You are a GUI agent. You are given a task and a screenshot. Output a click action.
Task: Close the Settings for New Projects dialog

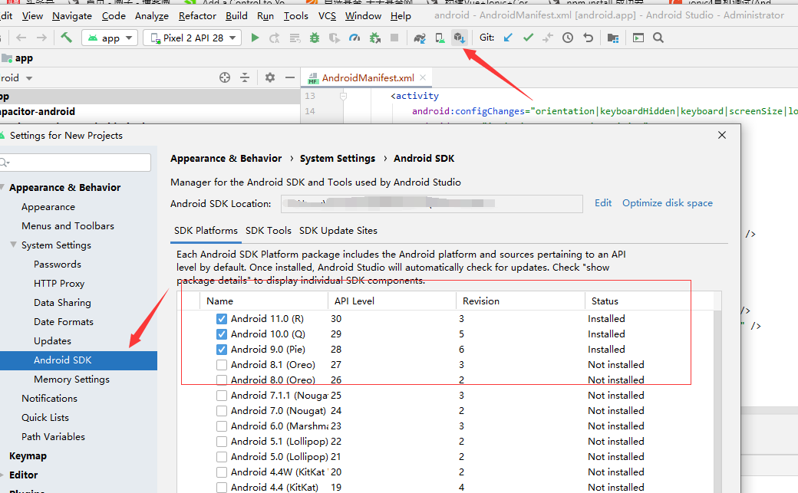(x=722, y=135)
